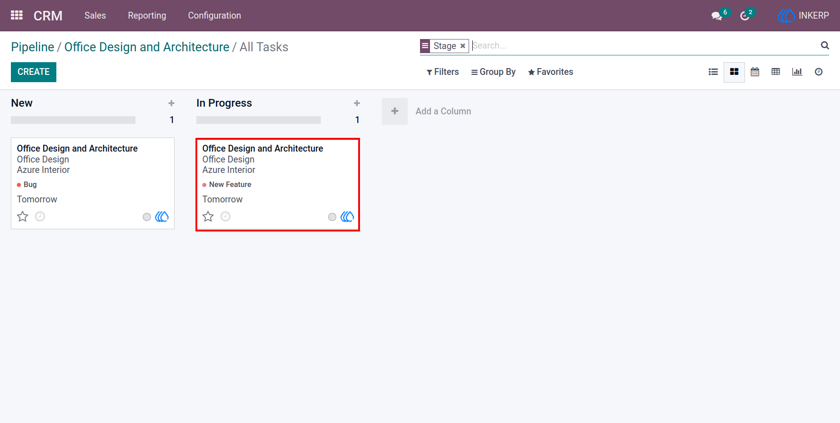840x423 pixels.
Task: Open the conversations messages icon
Action: [x=717, y=16]
